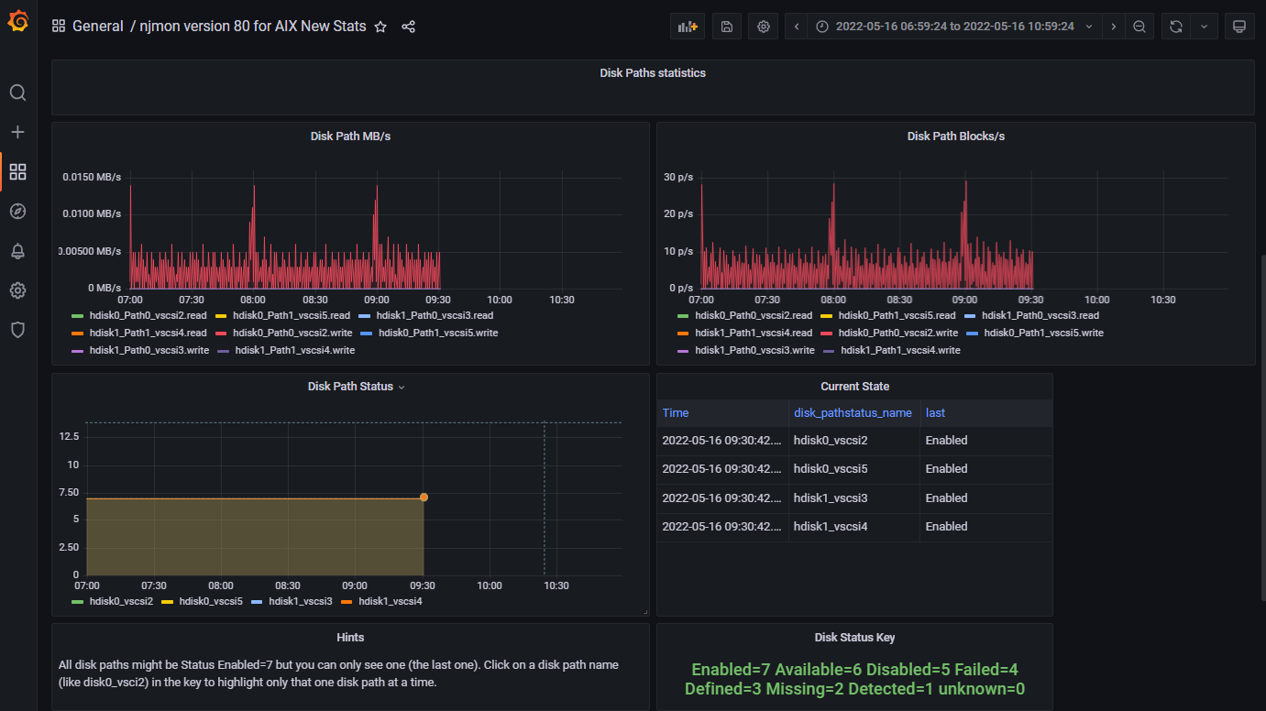The height and width of the screenshot is (711, 1266).
Task: Click the Create plus icon in sidebar
Action: click(x=17, y=132)
